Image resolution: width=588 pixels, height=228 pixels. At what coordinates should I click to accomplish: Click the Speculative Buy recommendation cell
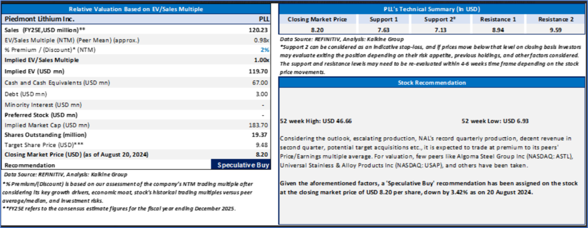click(240, 165)
